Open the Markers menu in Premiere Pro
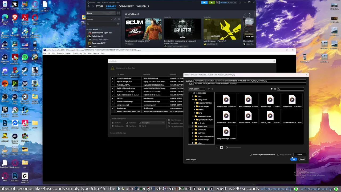Viewport: 341px width, 192px height. pyautogui.click(x=68, y=53)
